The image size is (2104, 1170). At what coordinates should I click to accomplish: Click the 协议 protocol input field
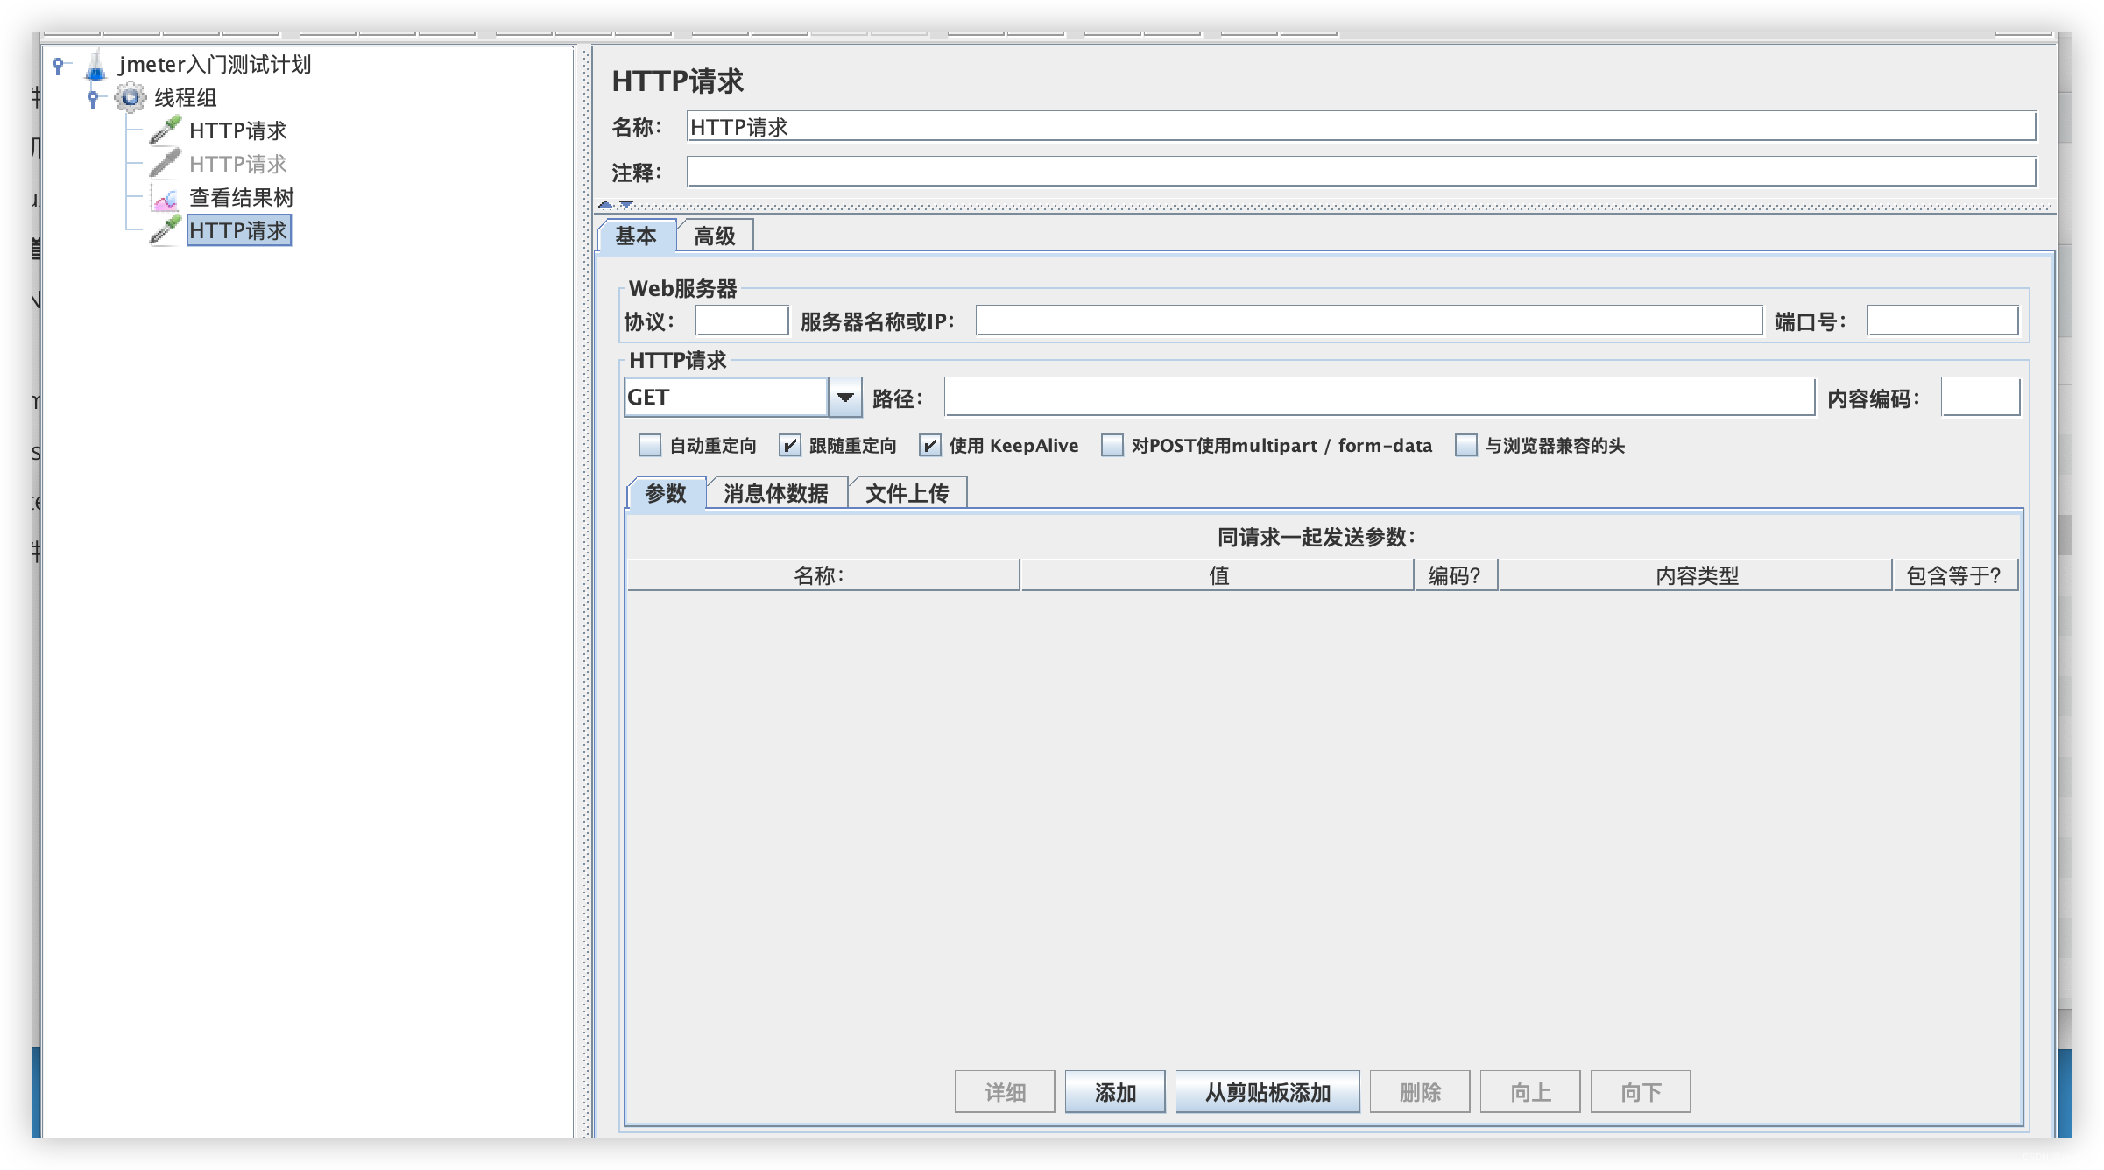click(x=742, y=321)
